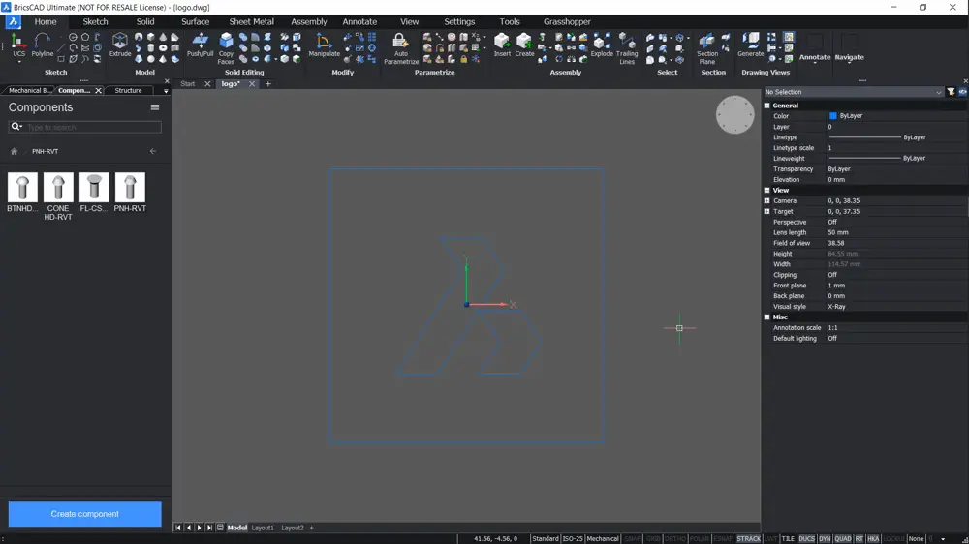
Task: Toggle POLAR tracking in status bar
Action: point(699,539)
